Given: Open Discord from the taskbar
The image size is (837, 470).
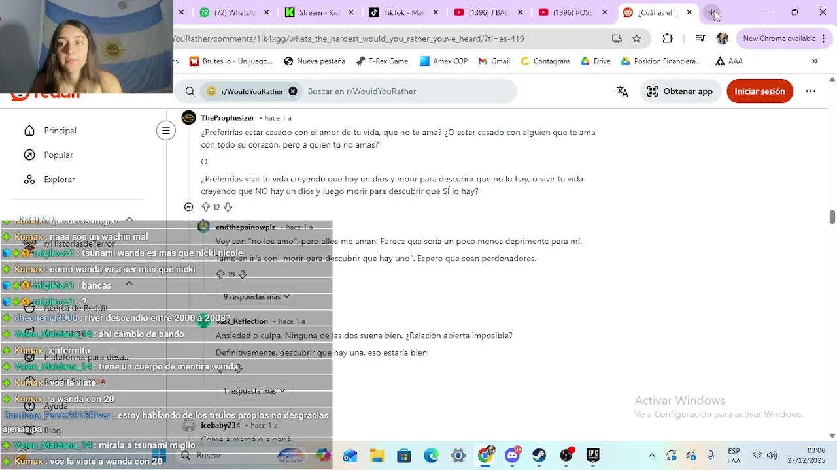Looking at the screenshot, I should click(x=513, y=455).
